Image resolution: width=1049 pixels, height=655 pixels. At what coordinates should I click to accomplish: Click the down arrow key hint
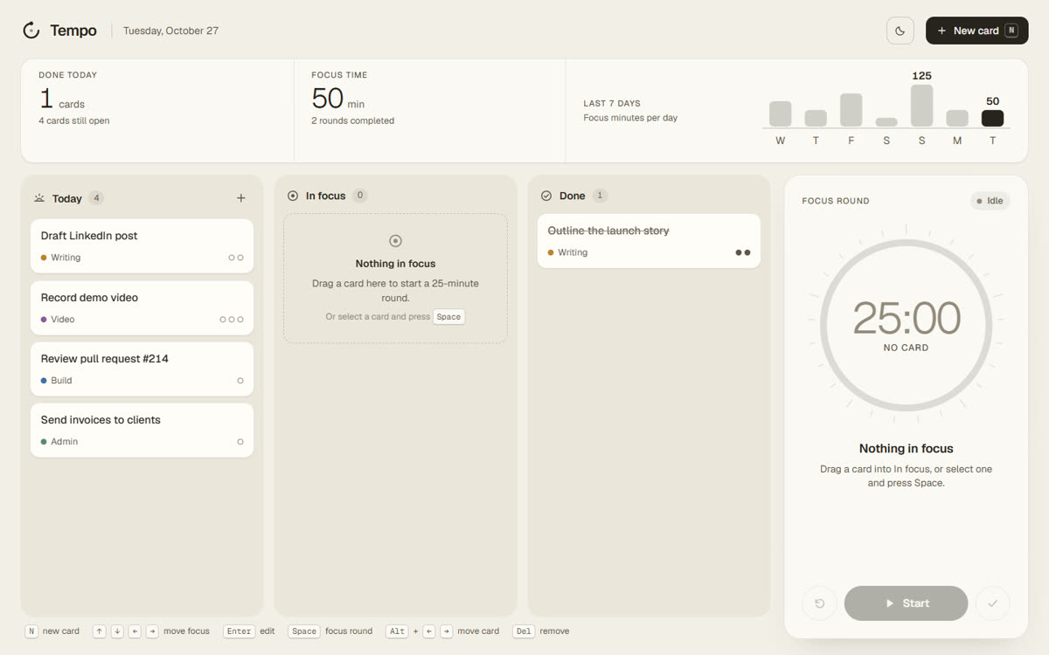click(117, 631)
